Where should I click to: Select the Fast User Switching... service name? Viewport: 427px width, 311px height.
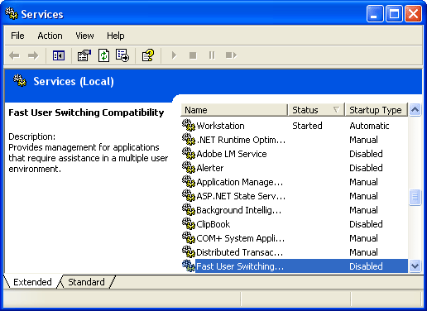tap(240, 266)
